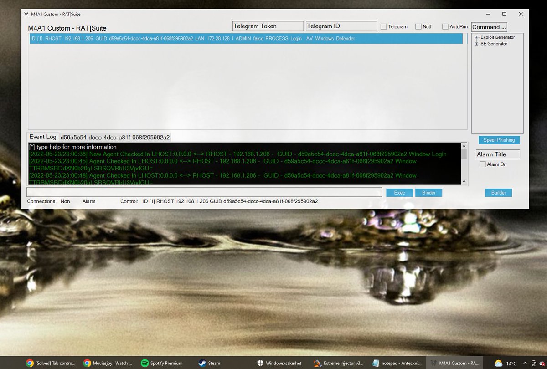Viewport: 547px width, 369px height.
Task: Open the Moviesjoy Chrome taskbar item
Action: (108, 363)
